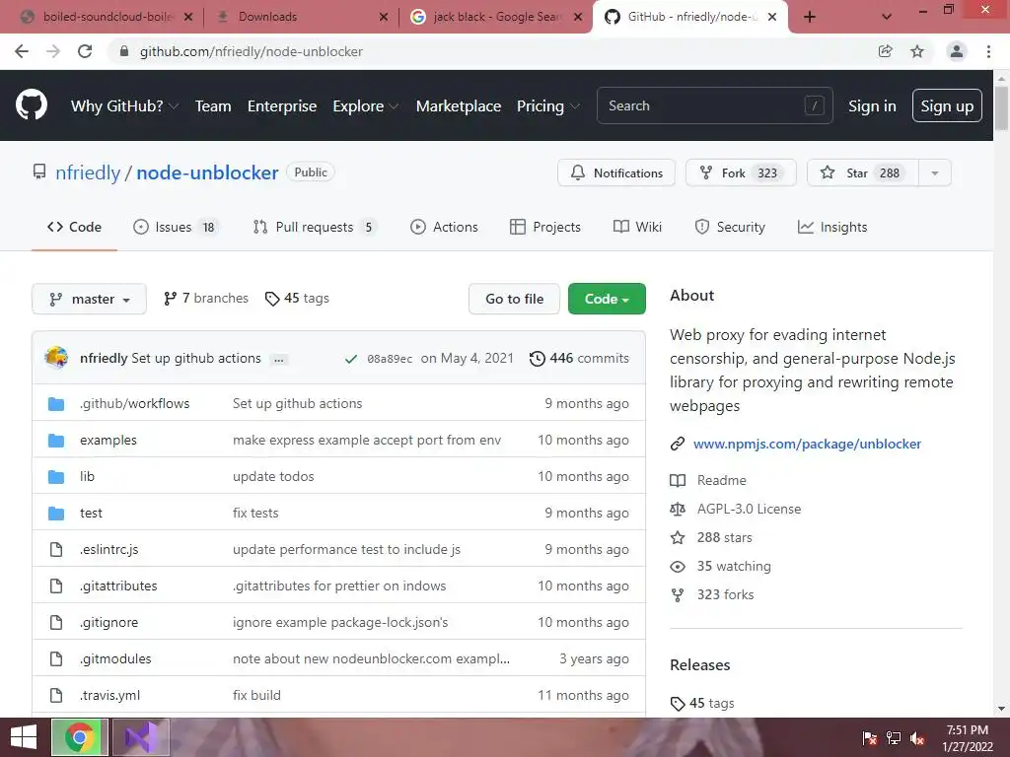Click the GitHub octocat logo

(32, 104)
